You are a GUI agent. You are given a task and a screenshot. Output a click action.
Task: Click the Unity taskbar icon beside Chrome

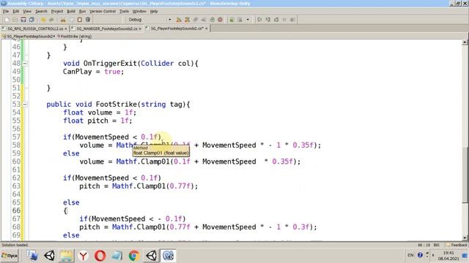(152, 256)
